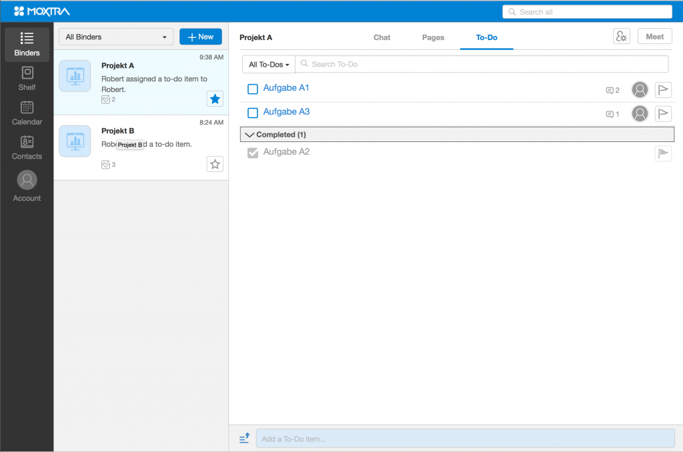The width and height of the screenshot is (683, 452).
Task: Open the Calendar in sidebar
Action: [x=27, y=113]
